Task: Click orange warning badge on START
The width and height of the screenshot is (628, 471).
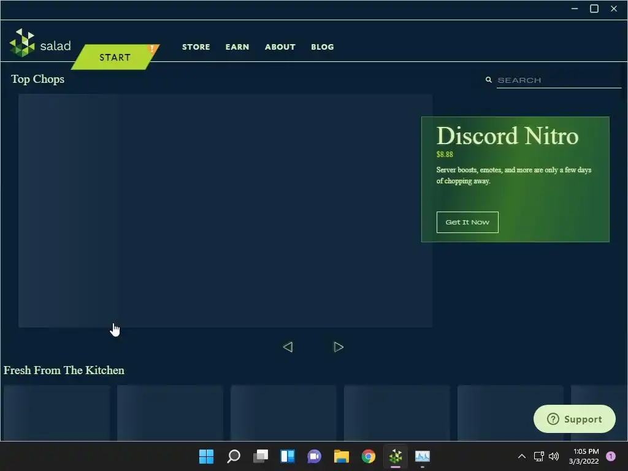Action: point(152,49)
